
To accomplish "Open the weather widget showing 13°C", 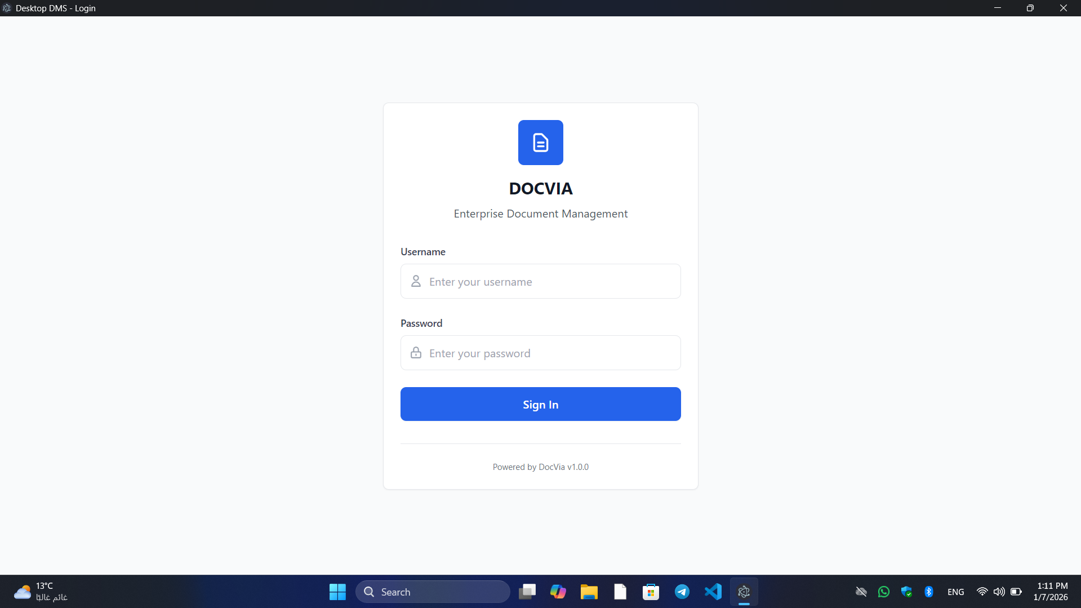I will [39, 592].
